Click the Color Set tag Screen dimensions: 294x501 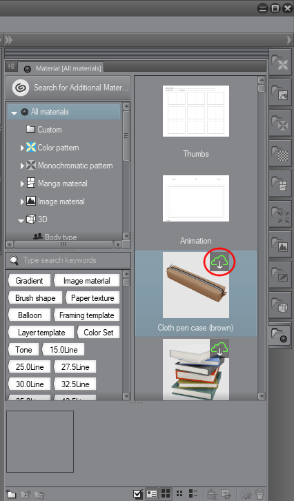point(98,333)
